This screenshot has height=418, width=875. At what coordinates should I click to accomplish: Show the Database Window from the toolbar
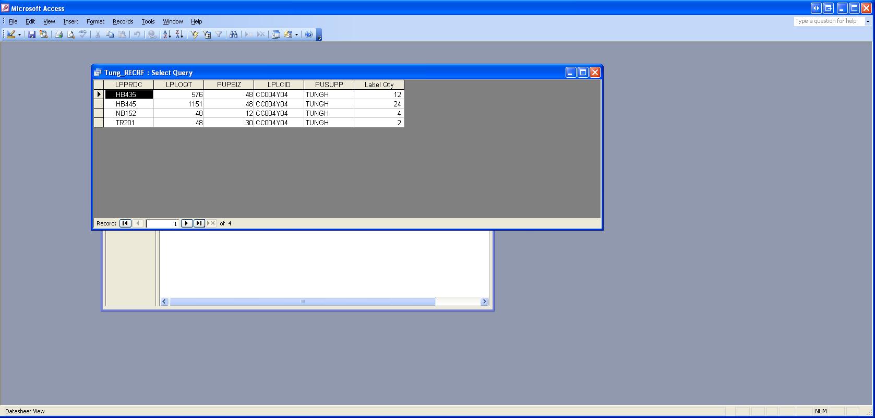click(276, 34)
